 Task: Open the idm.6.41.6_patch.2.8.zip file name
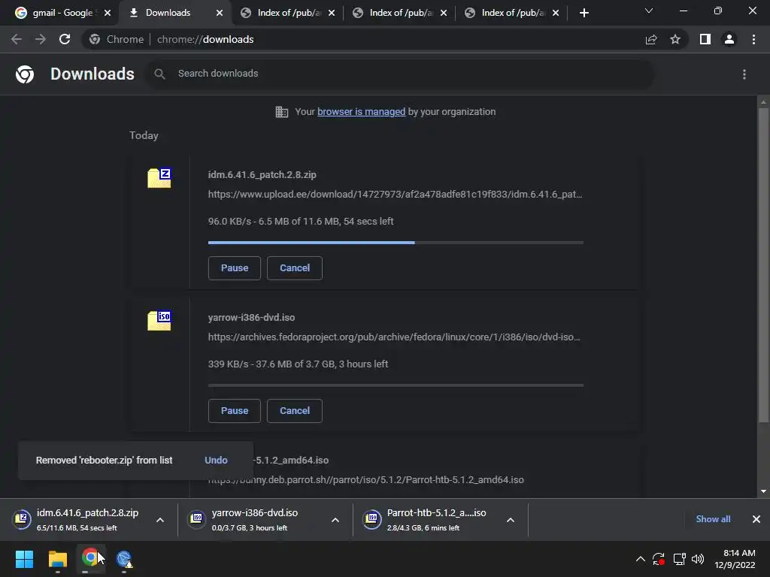click(x=262, y=174)
